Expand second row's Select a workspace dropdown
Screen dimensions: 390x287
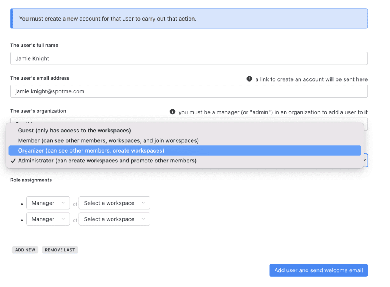coord(114,219)
